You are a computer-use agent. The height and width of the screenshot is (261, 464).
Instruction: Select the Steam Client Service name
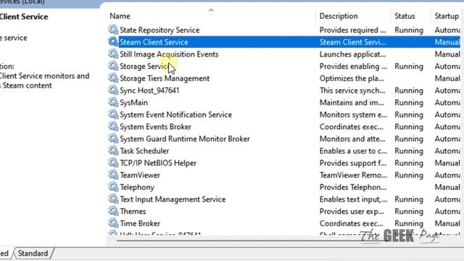[x=154, y=42]
